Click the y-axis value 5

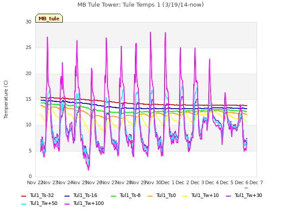pos(30,151)
